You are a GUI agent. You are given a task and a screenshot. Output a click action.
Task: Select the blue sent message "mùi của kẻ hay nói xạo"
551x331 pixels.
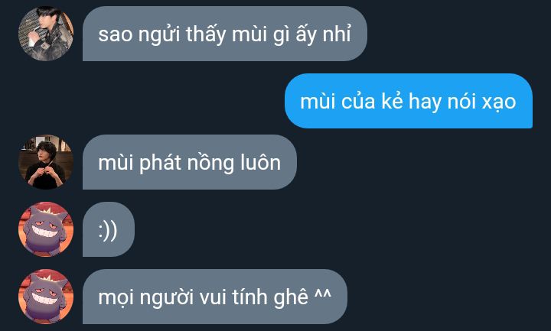point(409,101)
